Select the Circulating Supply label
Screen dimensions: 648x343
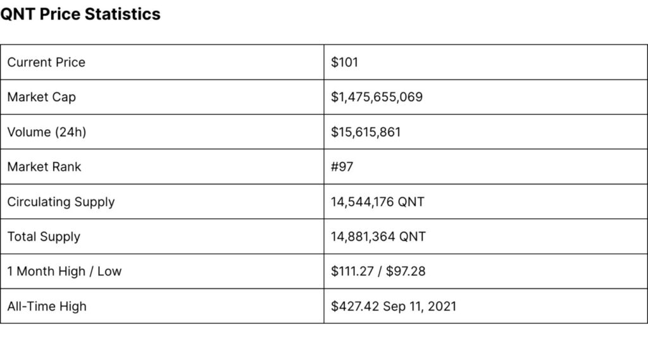click(x=61, y=202)
